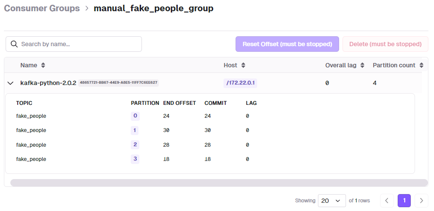The height and width of the screenshot is (211, 434).
Task: Go to the previous page arrow
Action: point(387,201)
